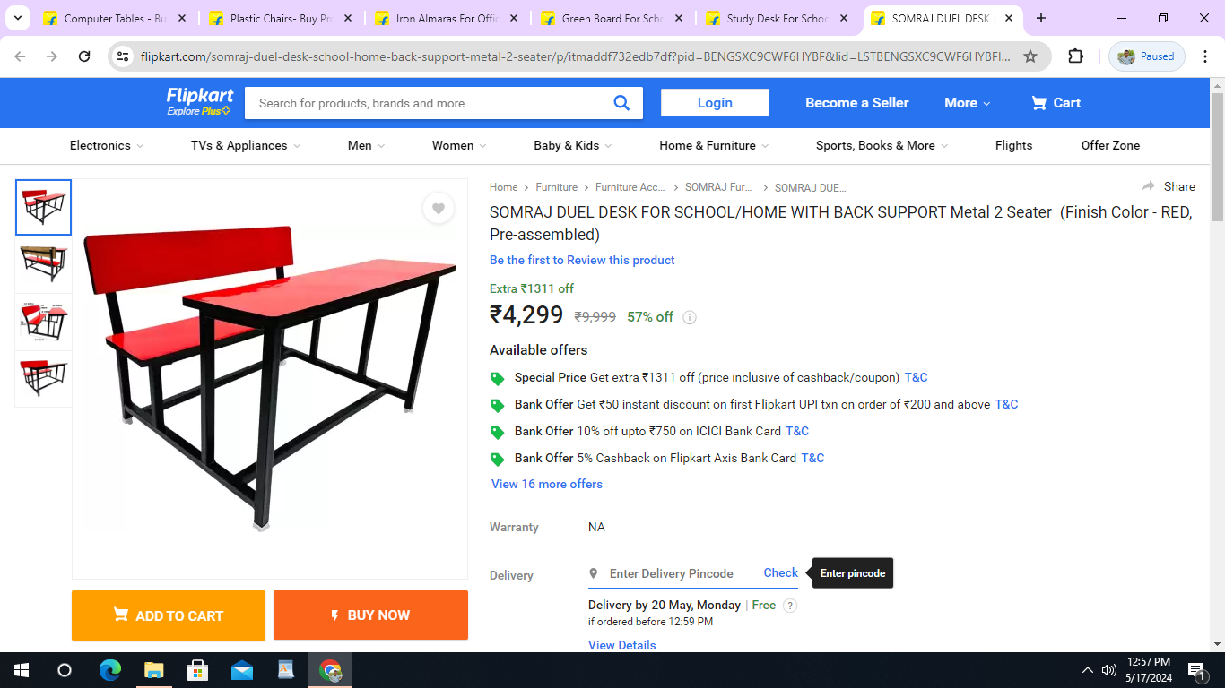Click the free delivery question mark icon
Screen dimensions: 1225x688
[x=790, y=606]
